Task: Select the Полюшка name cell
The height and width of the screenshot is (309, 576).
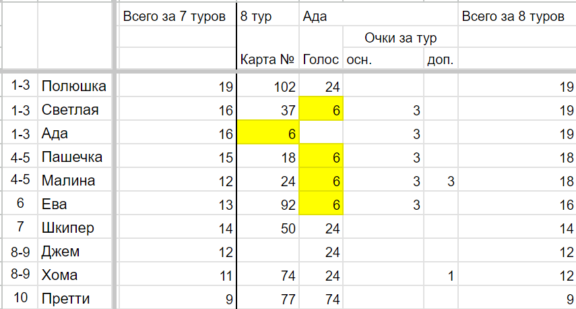Action: (x=75, y=86)
